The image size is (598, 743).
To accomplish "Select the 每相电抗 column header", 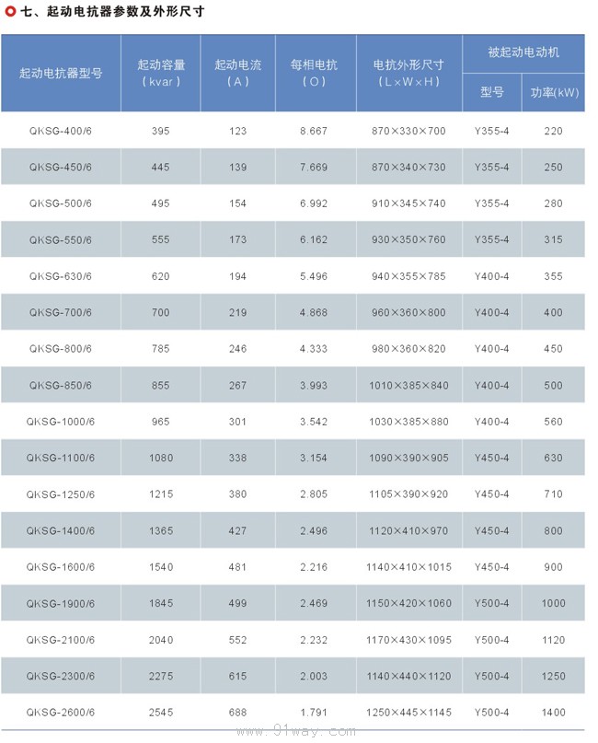I will click(314, 73).
